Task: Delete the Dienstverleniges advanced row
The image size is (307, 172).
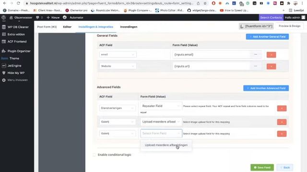Action: 282,108
